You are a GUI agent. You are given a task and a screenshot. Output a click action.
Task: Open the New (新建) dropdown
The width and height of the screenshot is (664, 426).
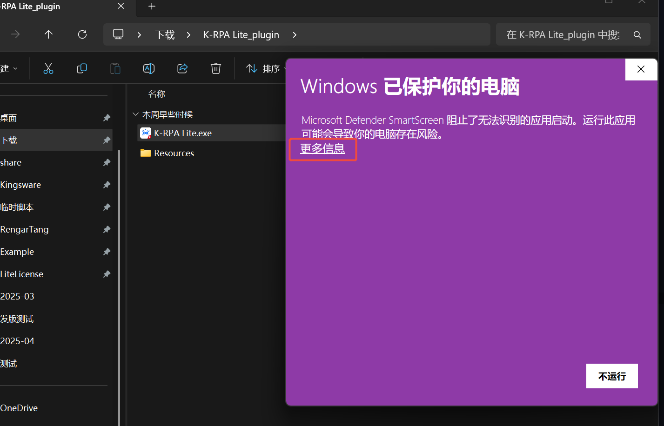pyautogui.click(x=9, y=69)
